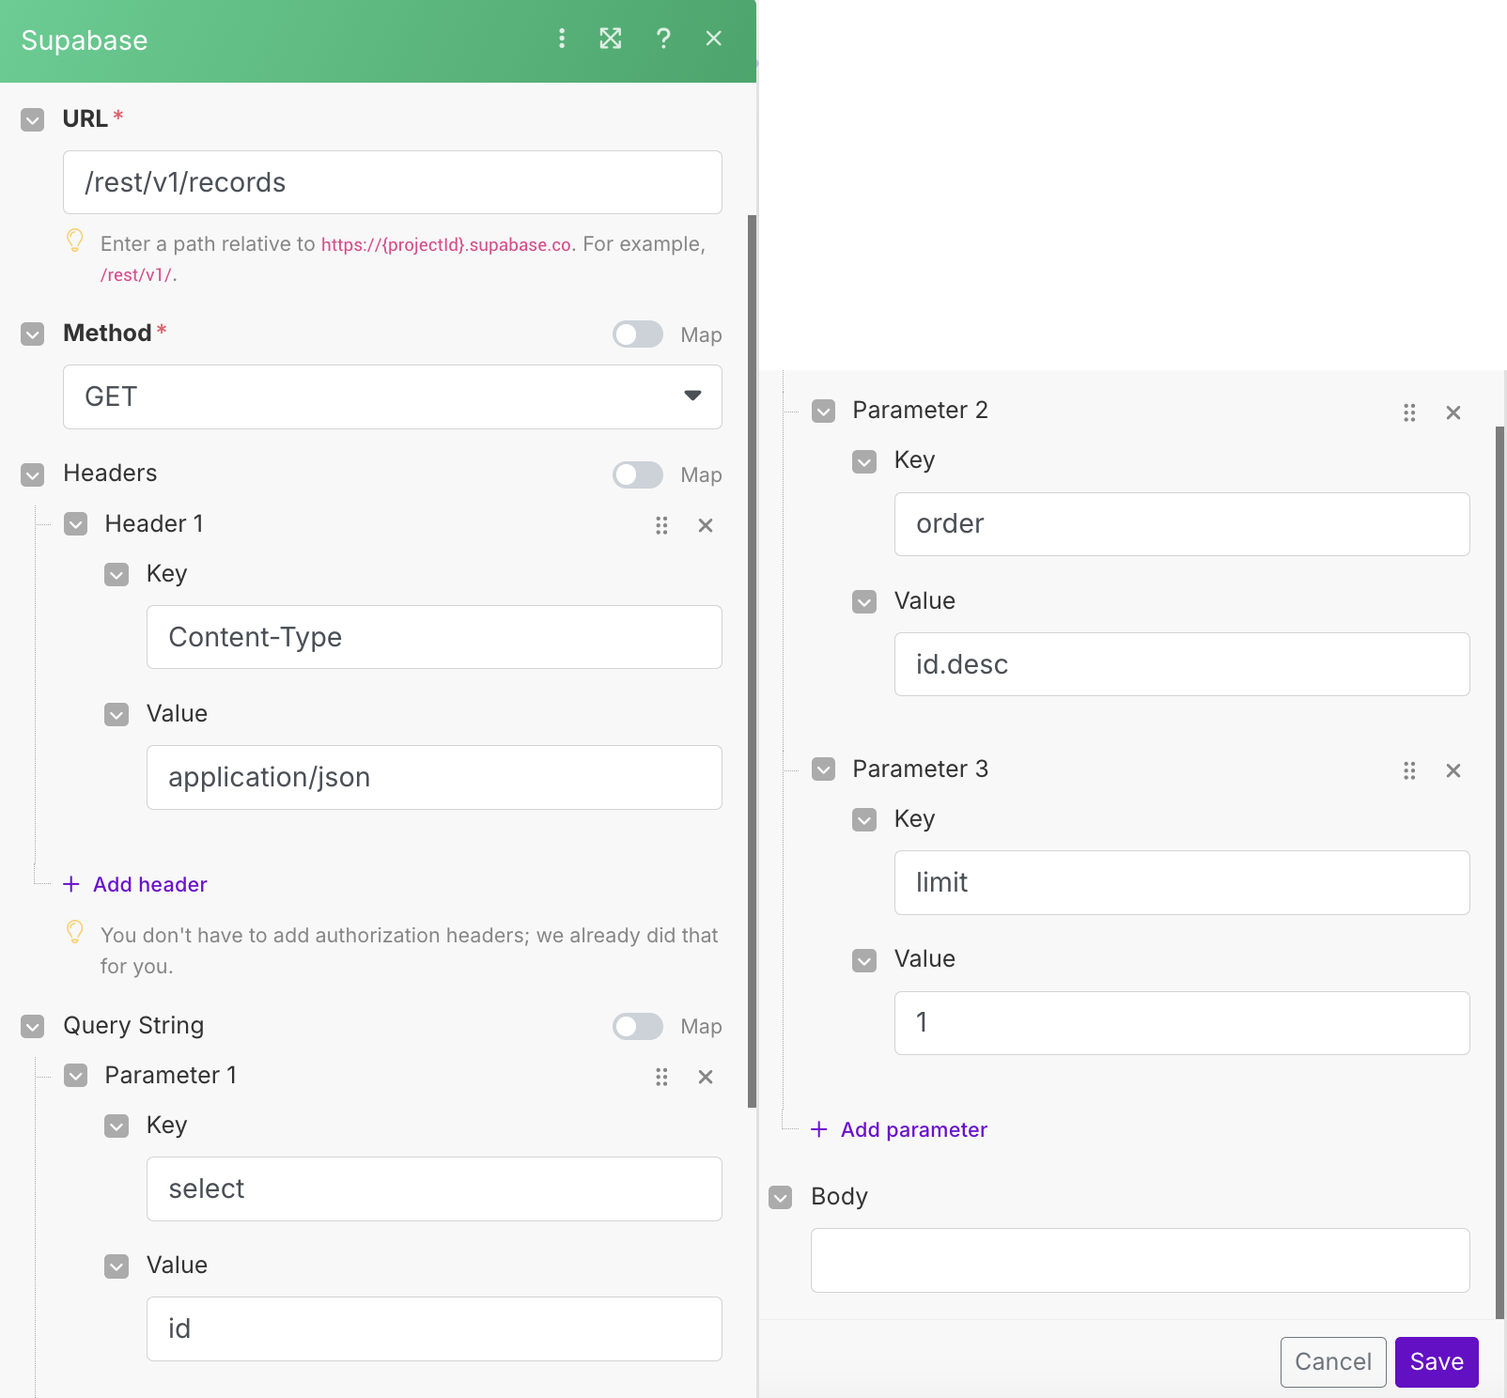Remove Parameter 2 with its X icon
The width and height of the screenshot is (1507, 1398).
coord(1453,412)
